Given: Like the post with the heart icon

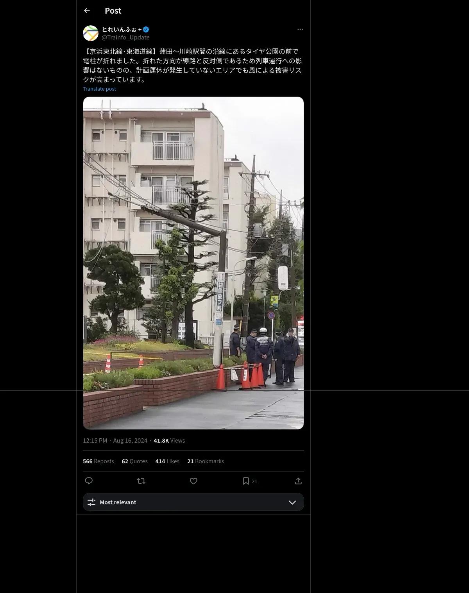Looking at the screenshot, I should click(x=193, y=481).
